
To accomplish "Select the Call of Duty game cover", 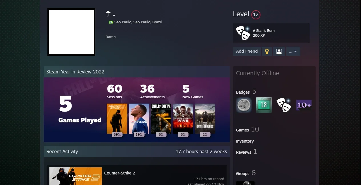I will 161,119.
